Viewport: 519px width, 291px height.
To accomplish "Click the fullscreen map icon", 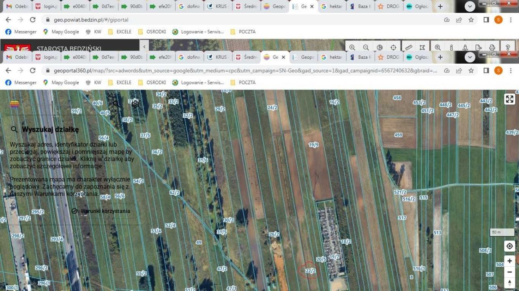I will [x=510, y=99].
